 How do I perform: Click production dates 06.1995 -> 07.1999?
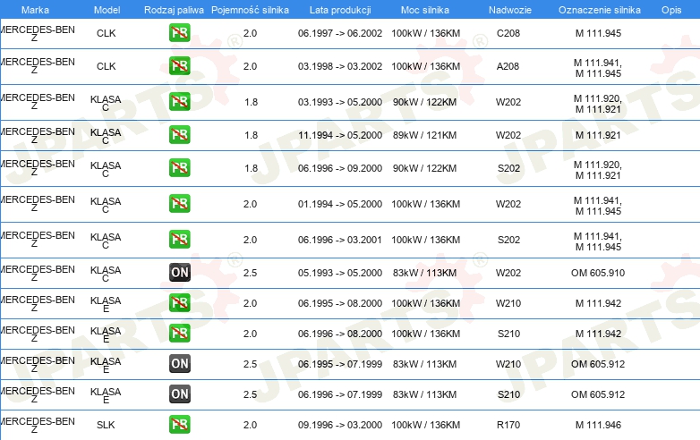point(340,364)
